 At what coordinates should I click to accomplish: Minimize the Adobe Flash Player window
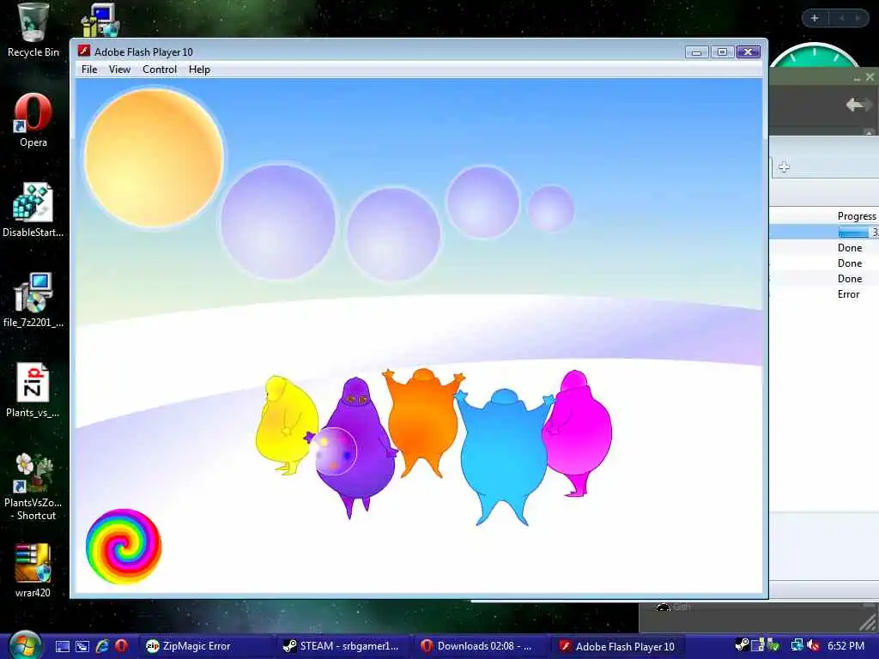click(x=696, y=52)
